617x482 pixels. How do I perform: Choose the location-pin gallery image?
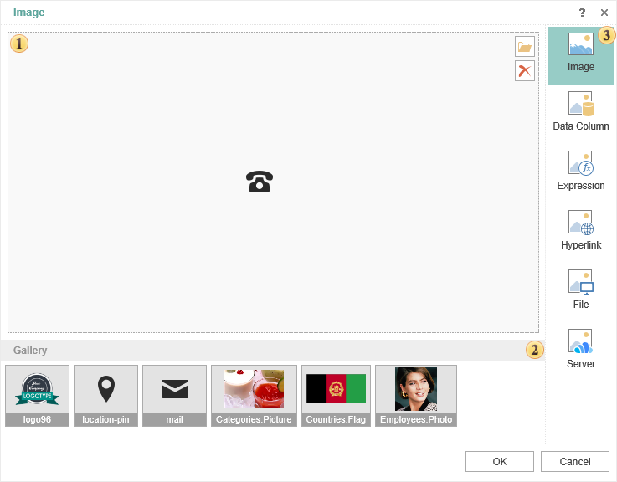(x=105, y=395)
